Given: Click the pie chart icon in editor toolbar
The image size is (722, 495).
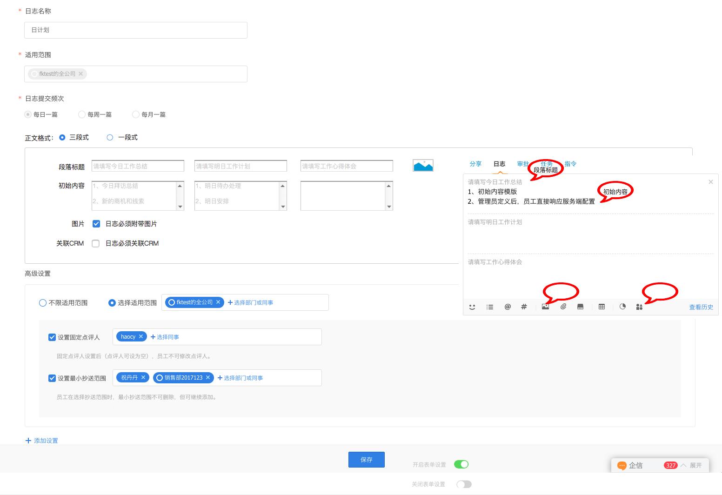Looking at the screenshot, I should [622, 307].
